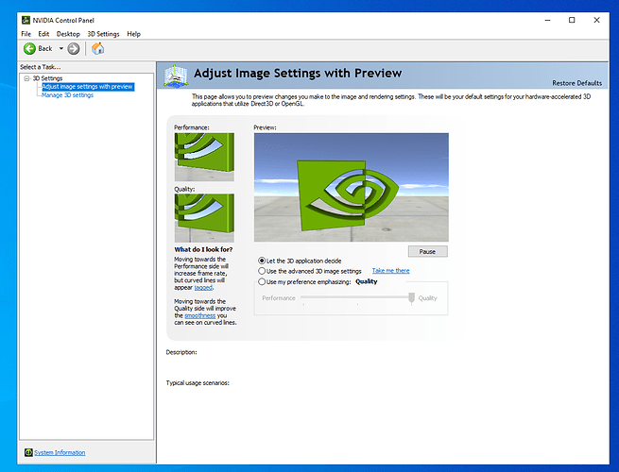This screenshot has width=619, height=472.
Task: Open the 3D Settings menu
Action: (103, 34)
